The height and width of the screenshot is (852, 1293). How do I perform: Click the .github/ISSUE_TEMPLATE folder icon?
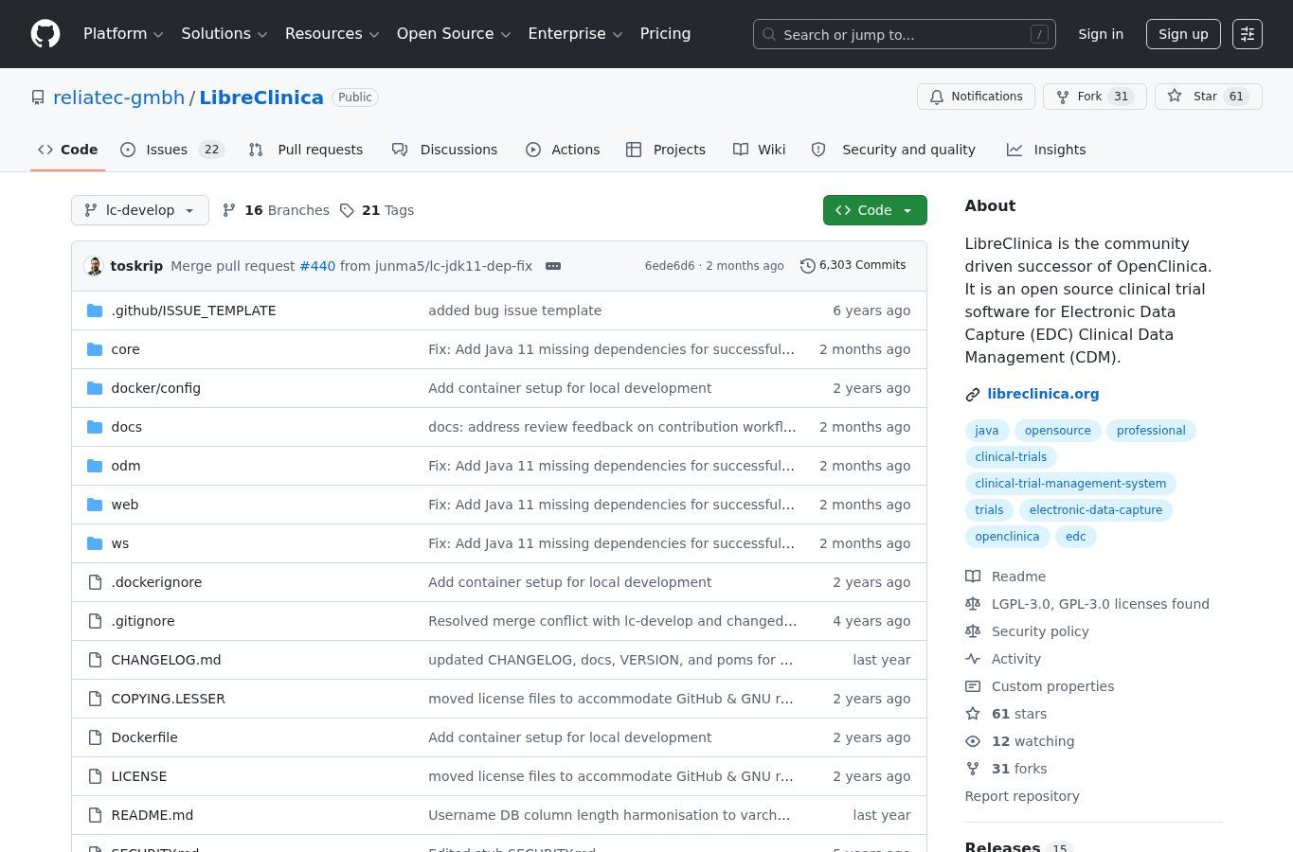click(95, 311)
